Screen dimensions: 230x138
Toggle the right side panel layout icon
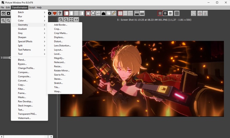81,13
